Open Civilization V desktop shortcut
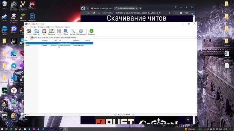The height and width of the screenshot is (131, 234). 23,6
